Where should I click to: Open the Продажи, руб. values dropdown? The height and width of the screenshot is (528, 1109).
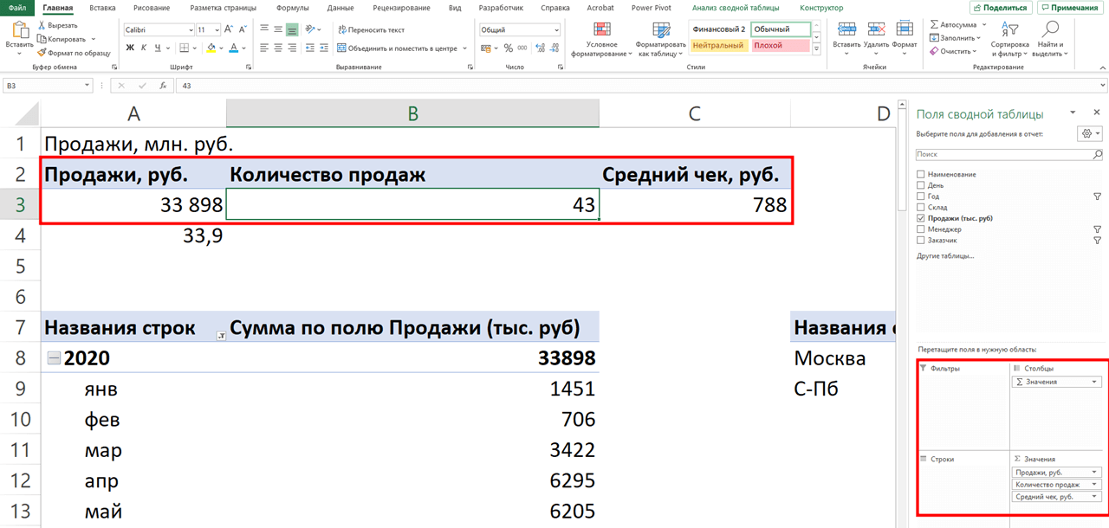[x=1094, y=472]
